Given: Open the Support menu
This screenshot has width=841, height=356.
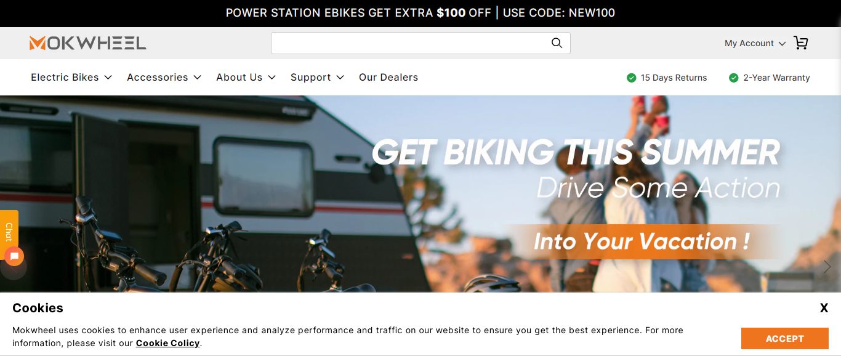Looking at the screenshot, I should [x=317, y=78].
